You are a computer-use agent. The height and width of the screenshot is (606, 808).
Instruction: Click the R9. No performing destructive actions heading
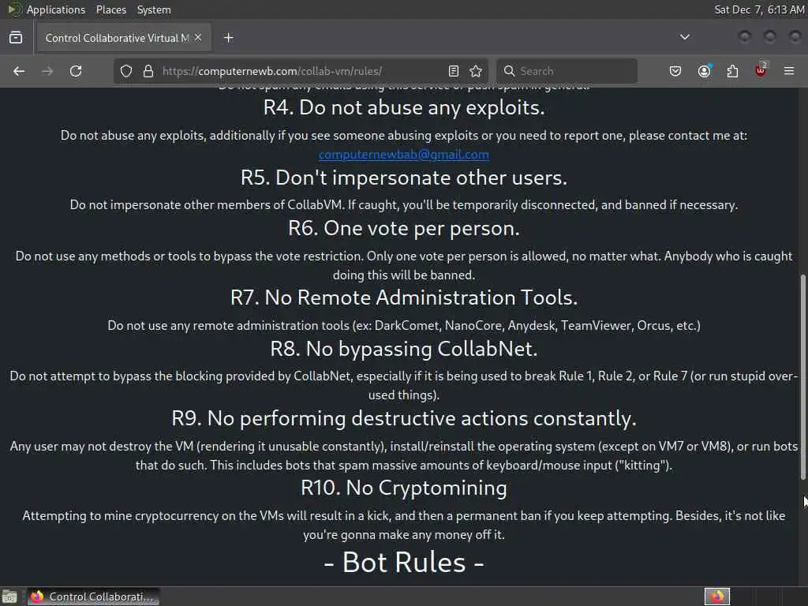point(404,418)
